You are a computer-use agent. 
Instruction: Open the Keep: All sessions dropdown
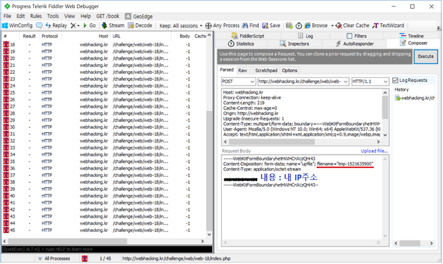(x=181, y=26)
